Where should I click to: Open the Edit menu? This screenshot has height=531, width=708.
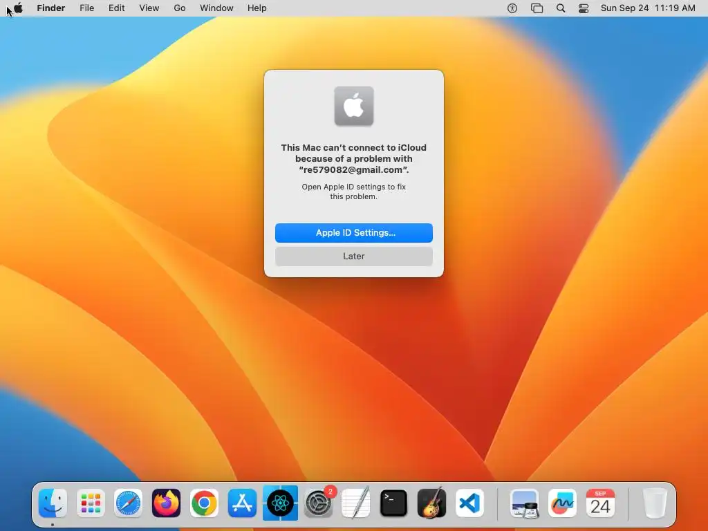point(116,8)
